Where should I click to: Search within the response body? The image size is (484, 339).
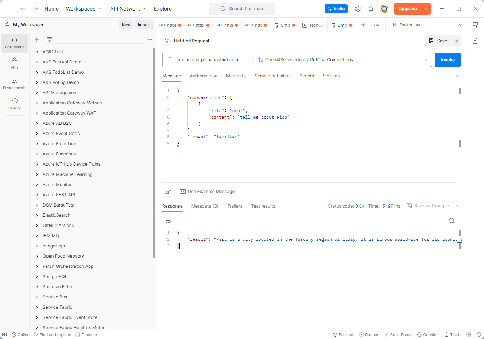click(452, 221)
